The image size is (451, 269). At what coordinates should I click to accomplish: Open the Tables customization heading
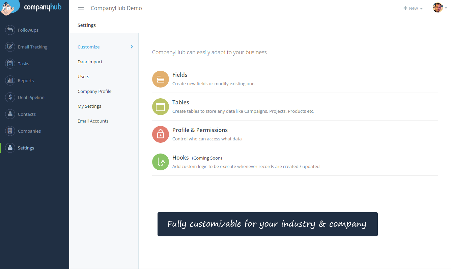pos(181,102)
